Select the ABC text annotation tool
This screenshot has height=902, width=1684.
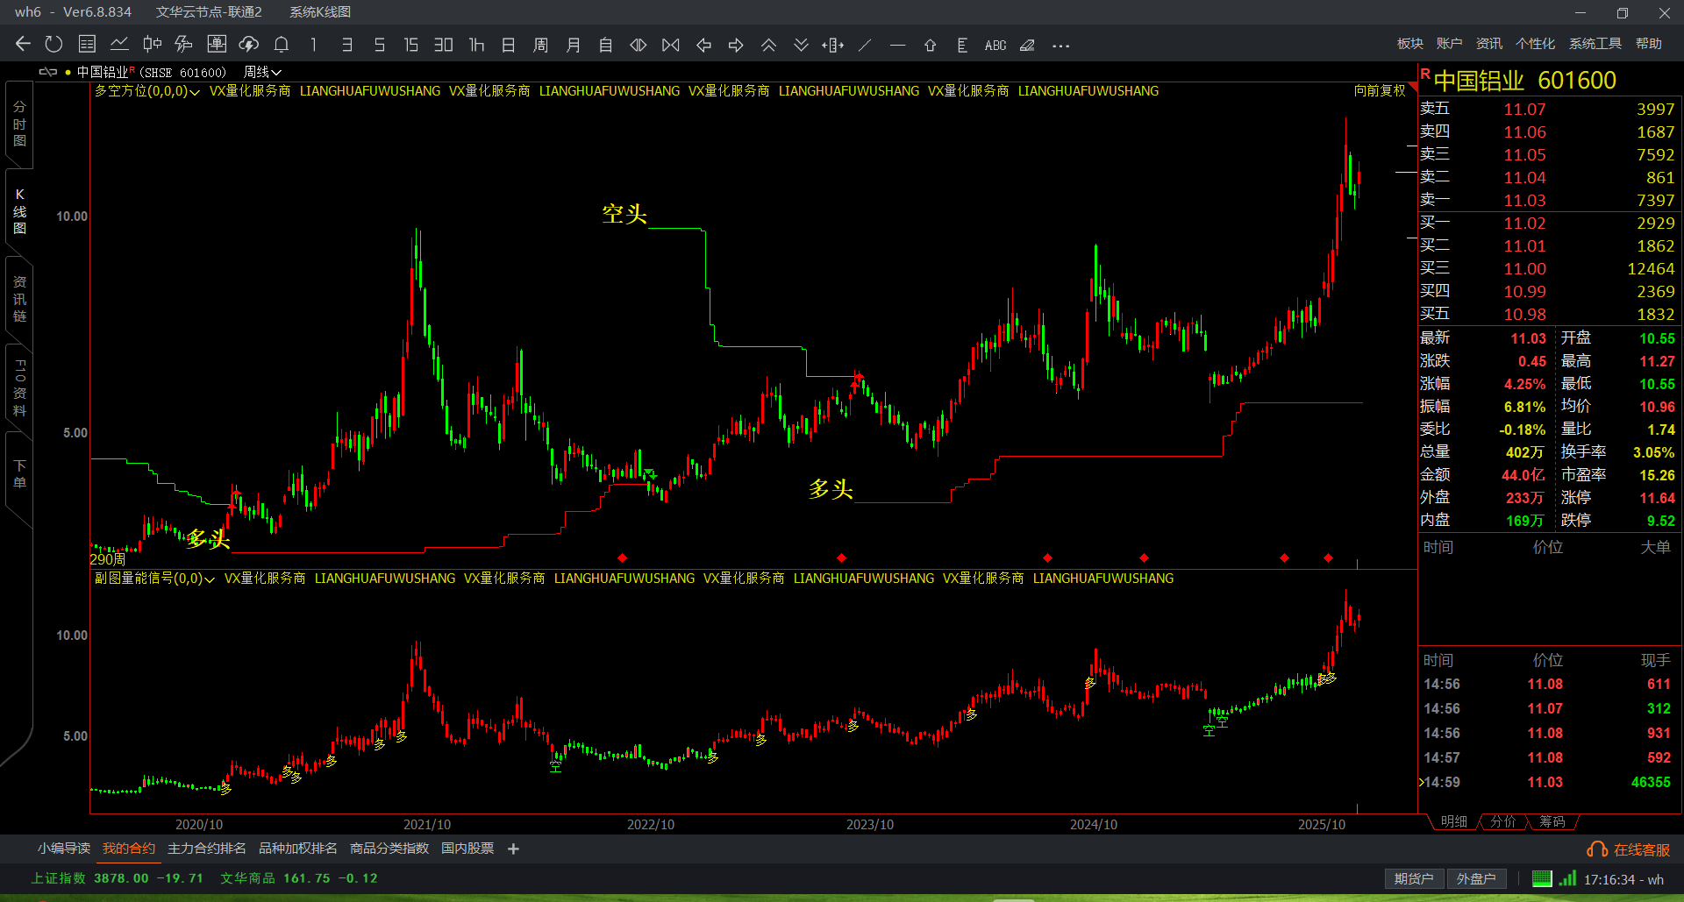click(995, 45)
